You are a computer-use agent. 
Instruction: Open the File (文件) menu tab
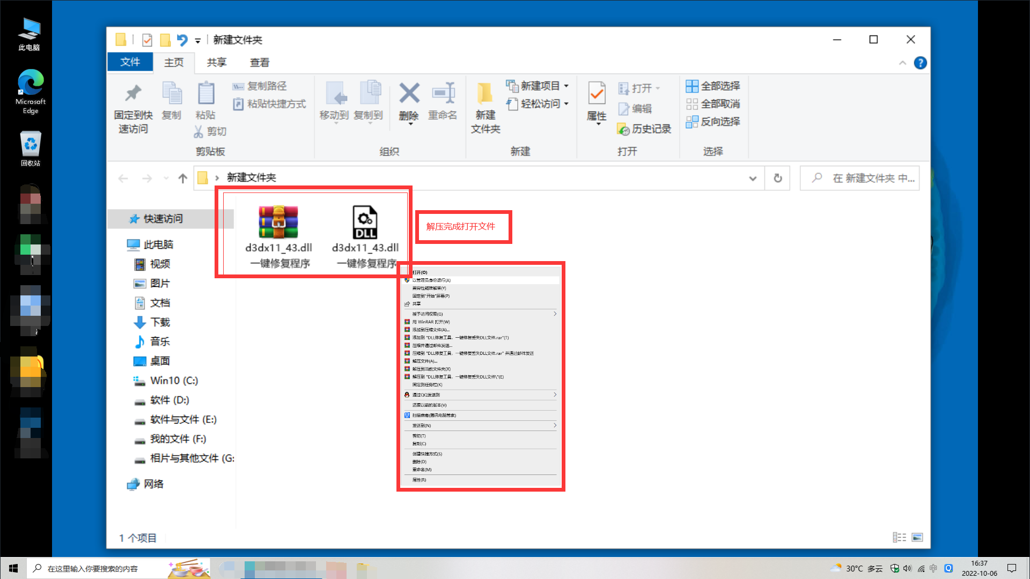pos(130,62)
